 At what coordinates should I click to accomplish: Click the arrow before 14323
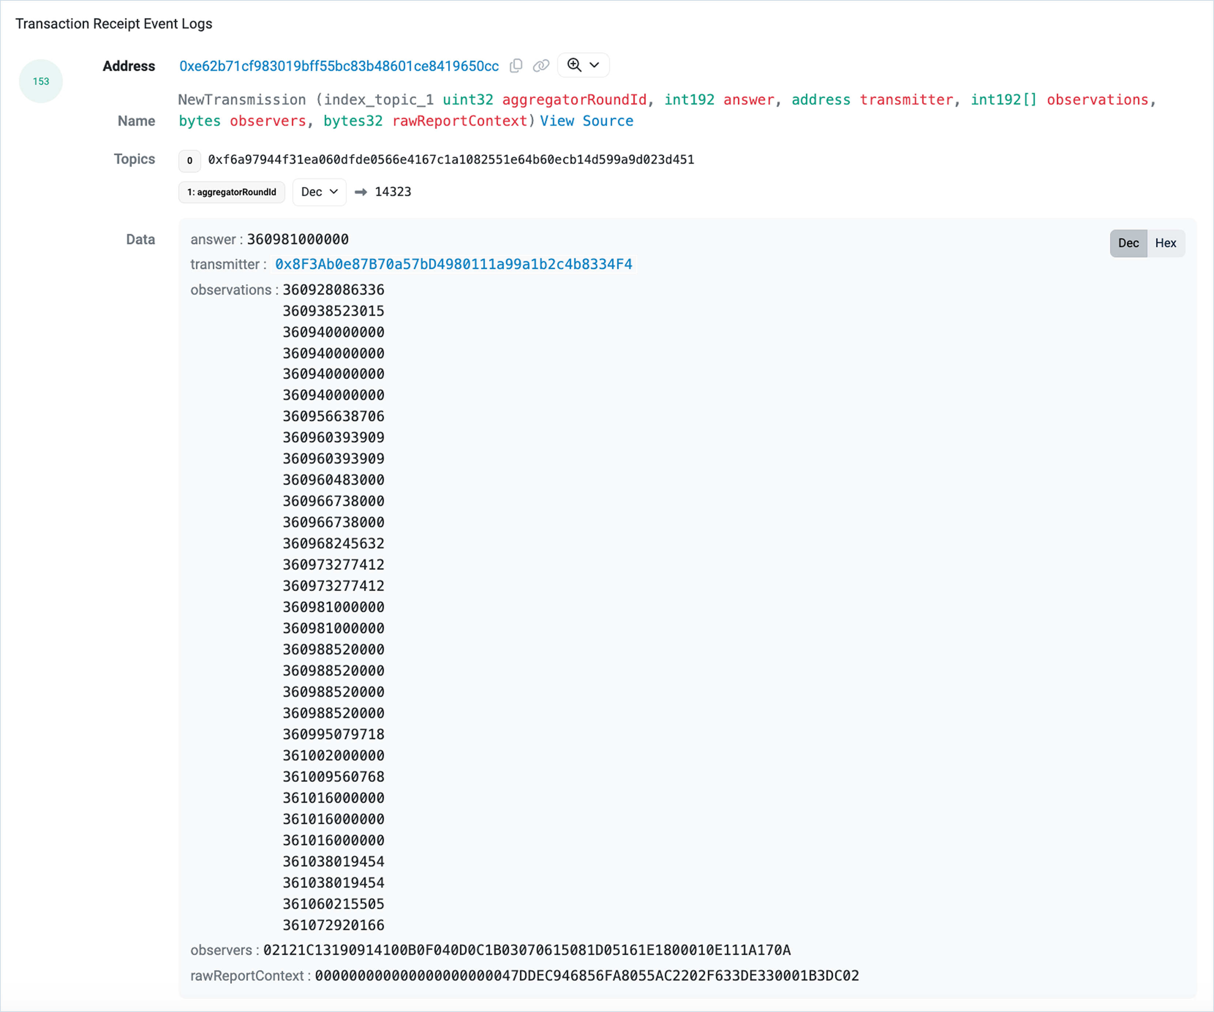tap(361, 192)
